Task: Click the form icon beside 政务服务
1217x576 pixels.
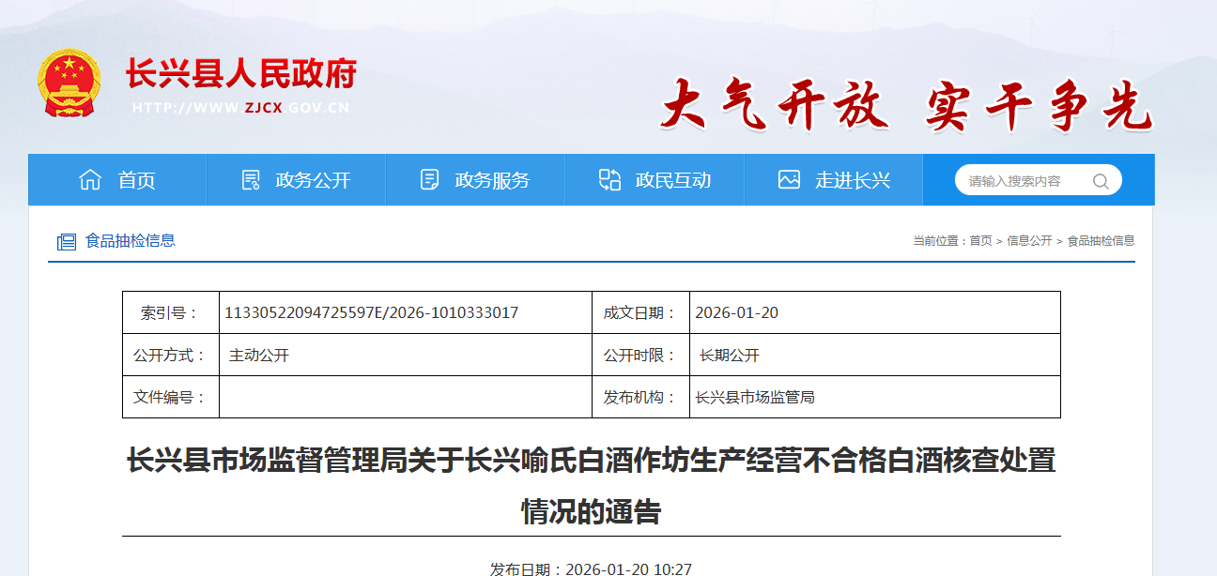Action: pos(430,180)
